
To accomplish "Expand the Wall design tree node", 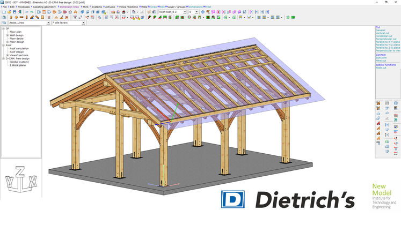I will [7, 35].
